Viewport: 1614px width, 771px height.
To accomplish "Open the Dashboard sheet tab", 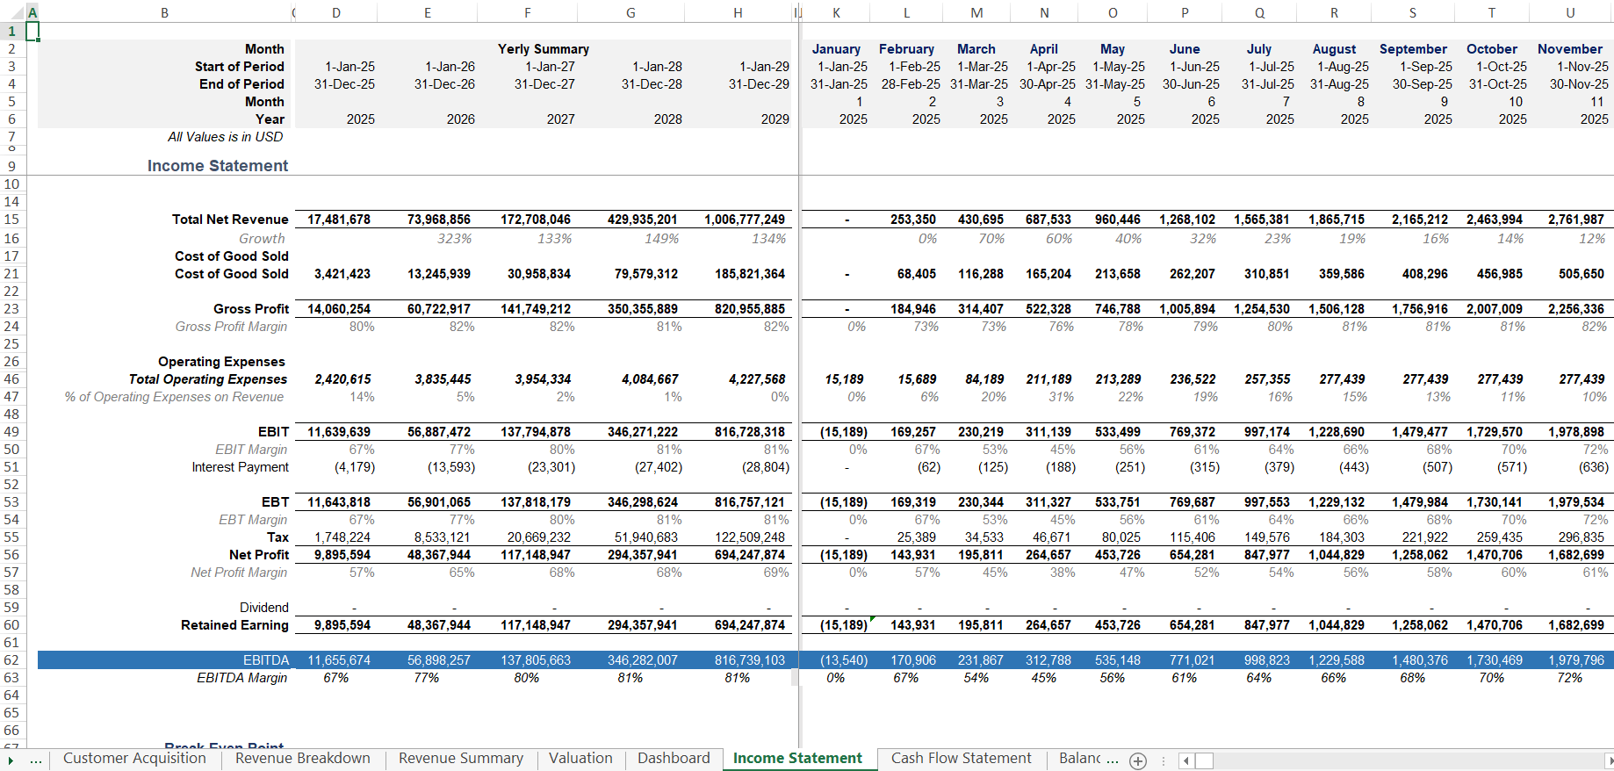I will 674,759.
